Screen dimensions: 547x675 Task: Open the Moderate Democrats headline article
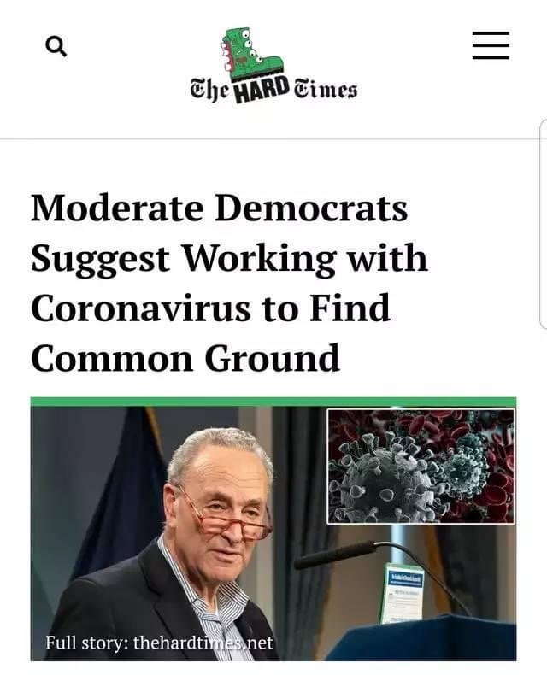click(x=229, y=283)
